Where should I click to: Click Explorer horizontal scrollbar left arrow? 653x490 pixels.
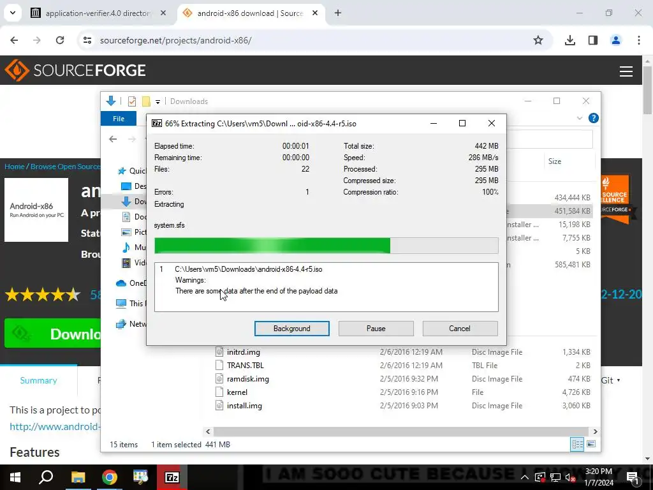tap(209, 432)
